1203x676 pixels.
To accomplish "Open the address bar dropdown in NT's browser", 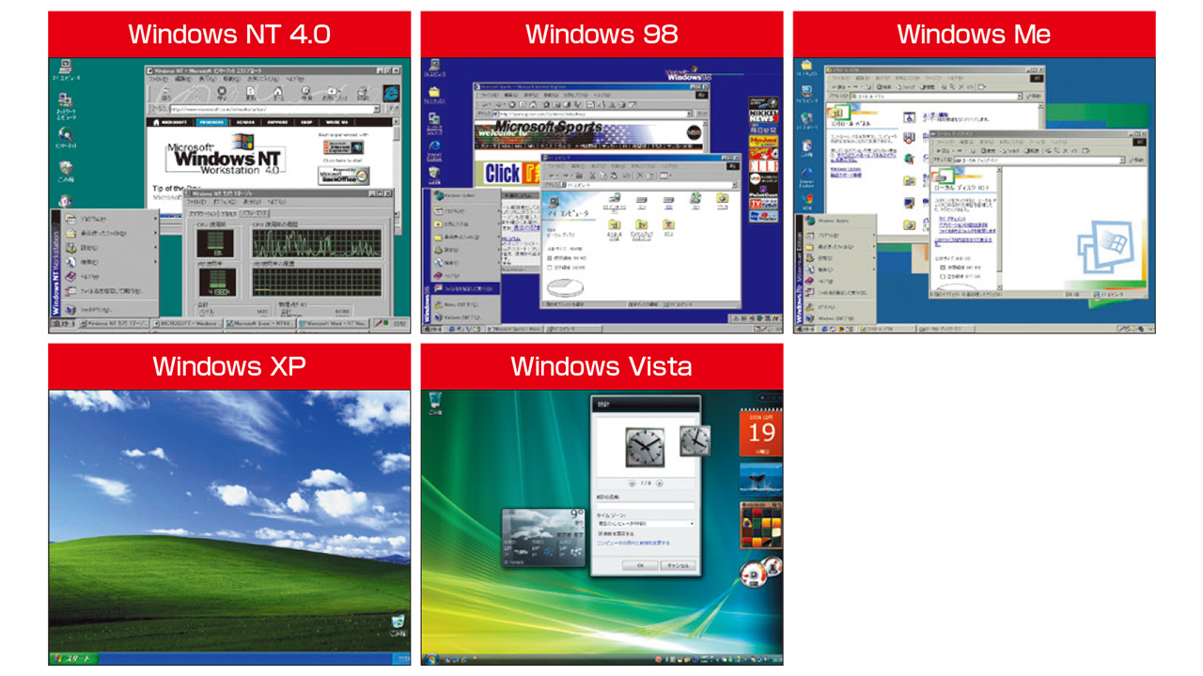I will click(x=377, y=108).
